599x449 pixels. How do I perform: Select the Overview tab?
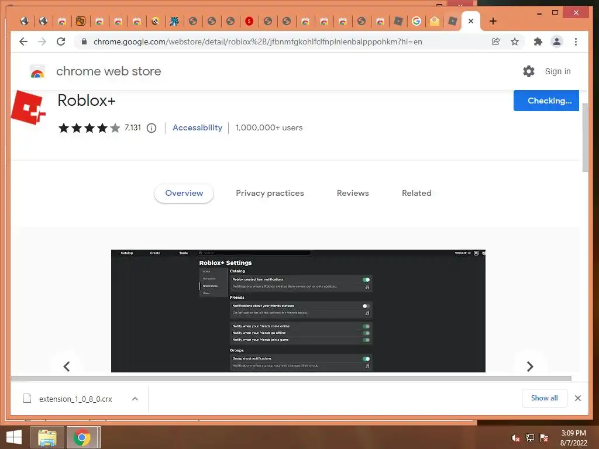tap(184, 193)
